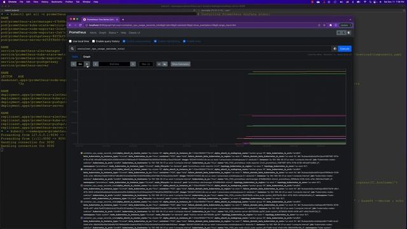Step end time forward with right chevron
Image resolution: width=407 pixels, height=229 pixels.
[x=133, y=64]
